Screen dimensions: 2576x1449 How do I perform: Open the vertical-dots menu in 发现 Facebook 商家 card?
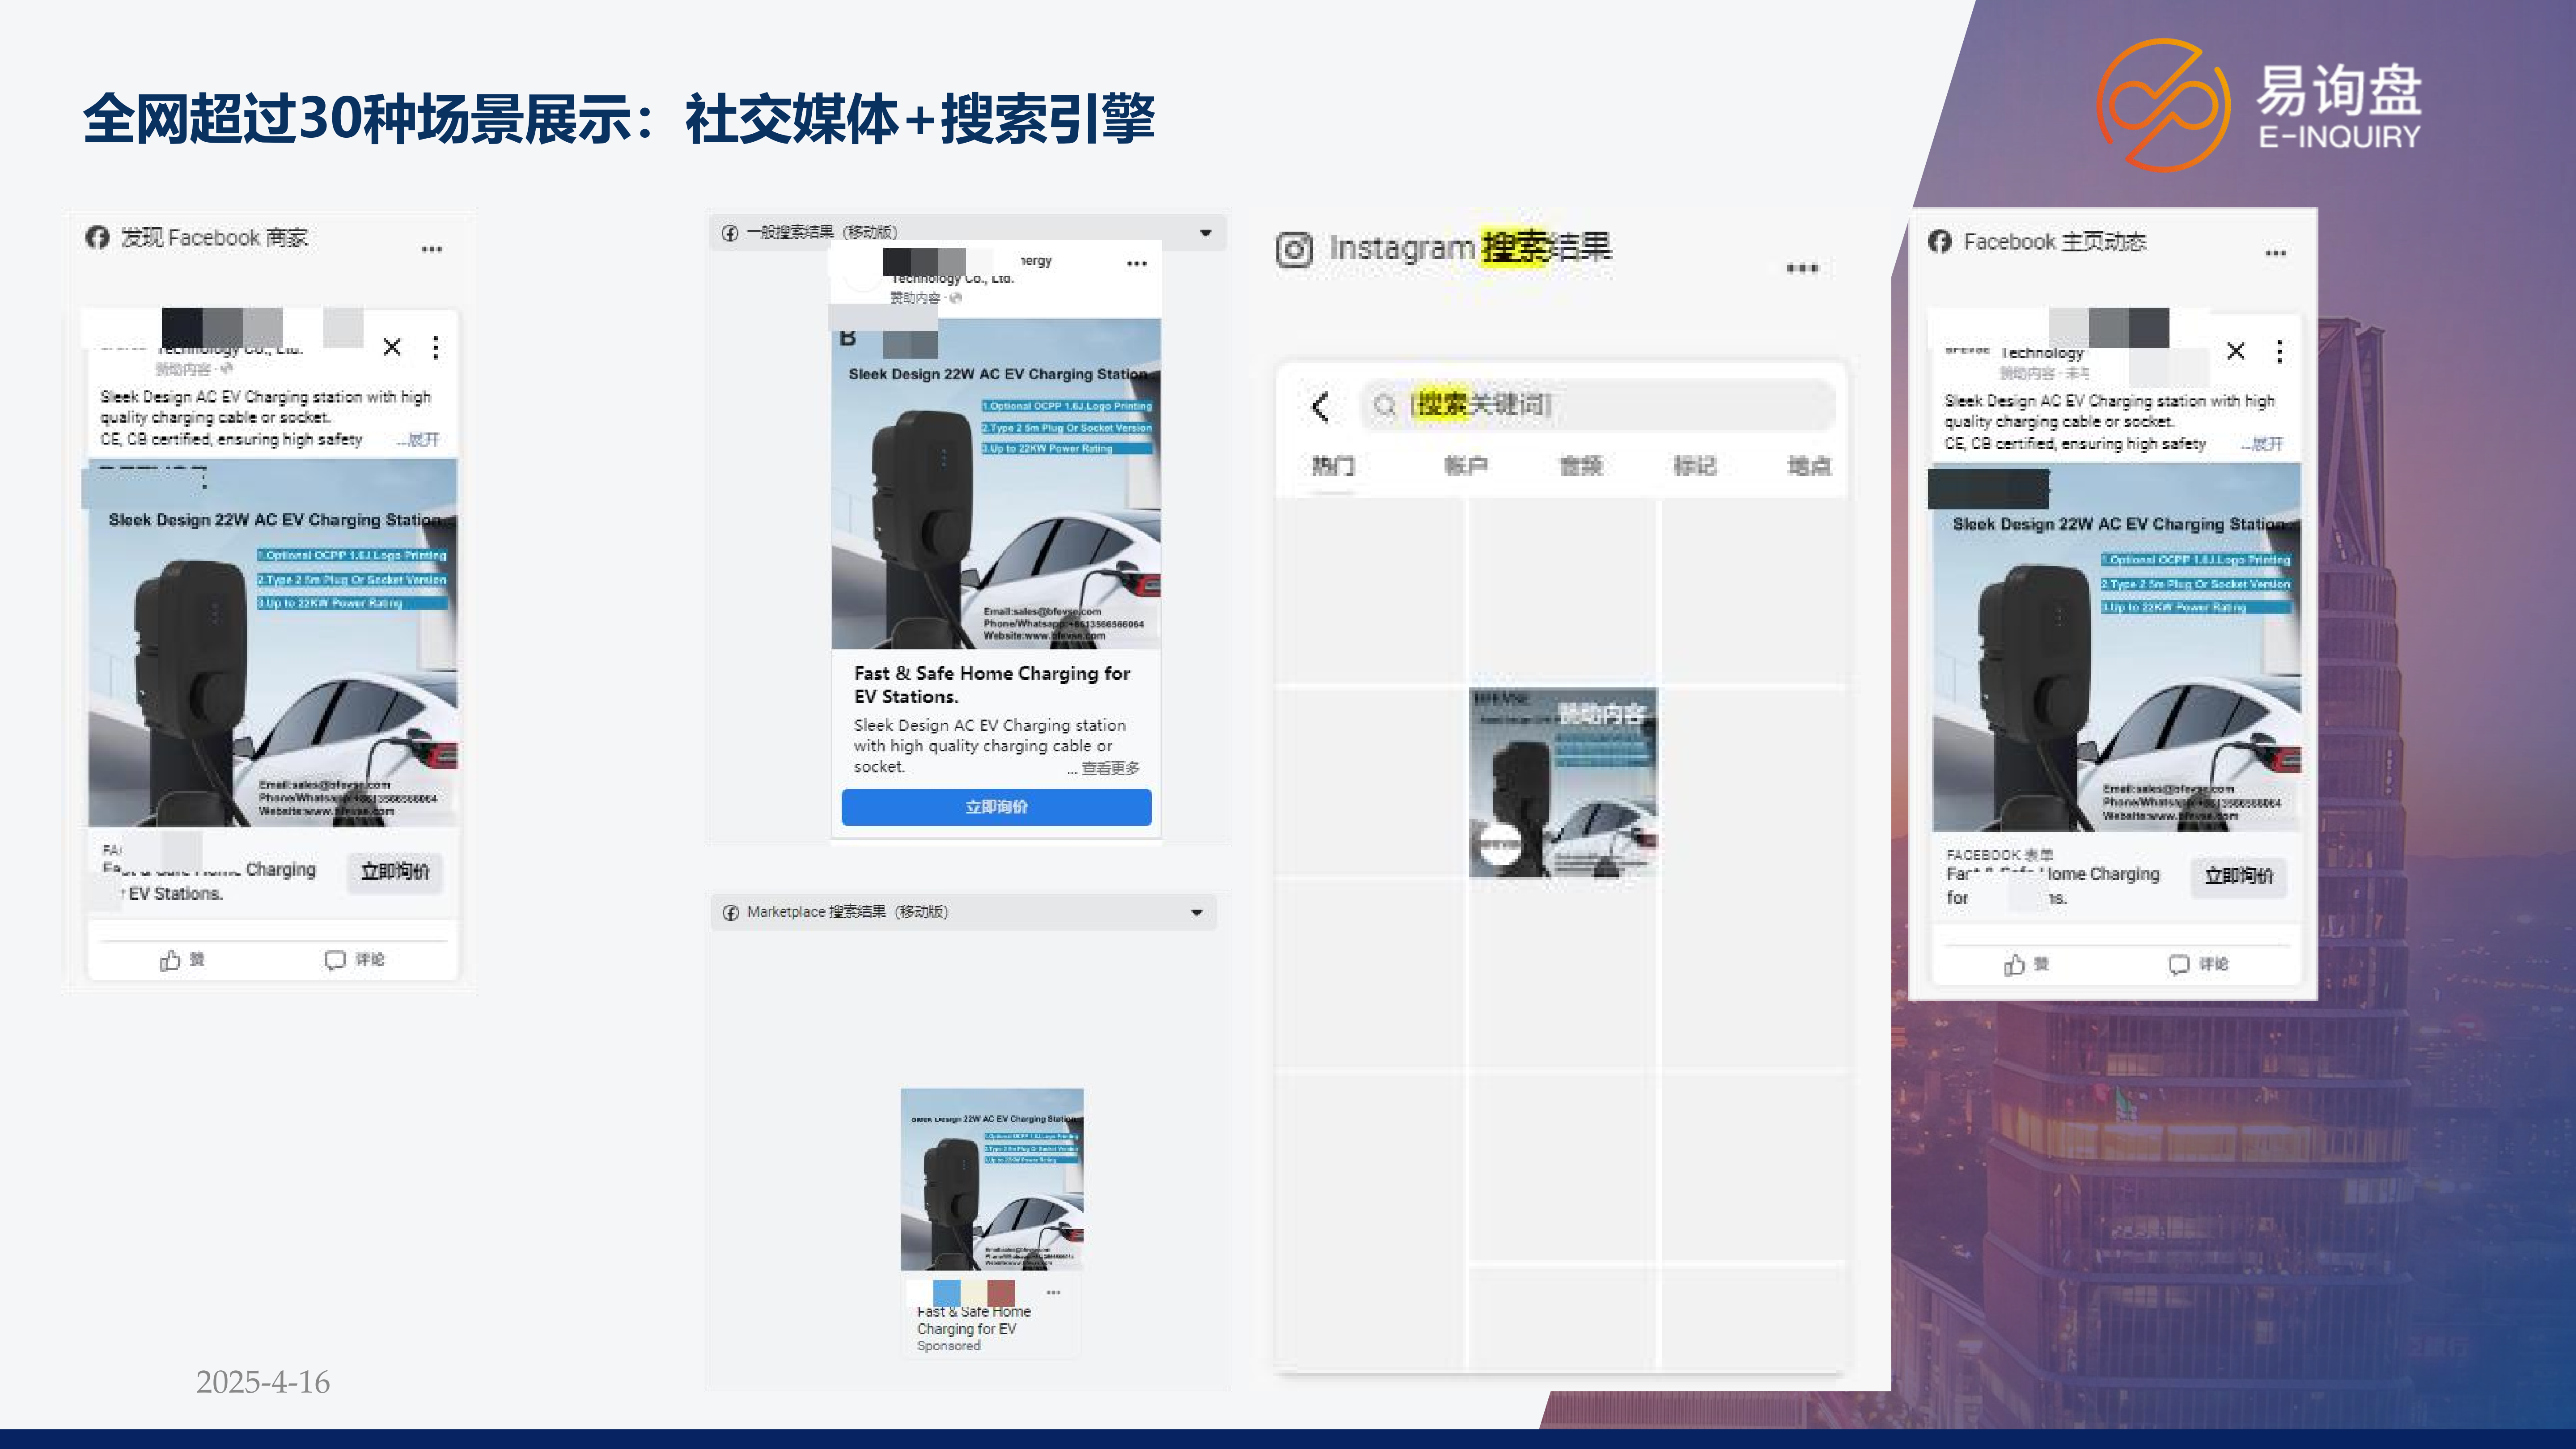436,347
